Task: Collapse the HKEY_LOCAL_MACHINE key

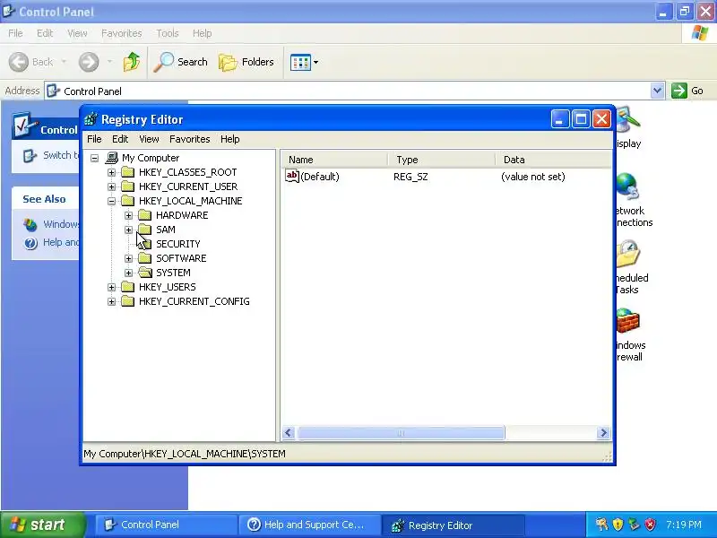Action: [x=111, y=201]
